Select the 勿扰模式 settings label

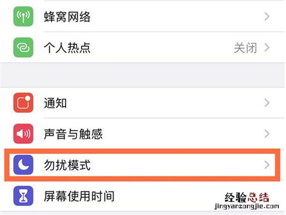[67, 166]
